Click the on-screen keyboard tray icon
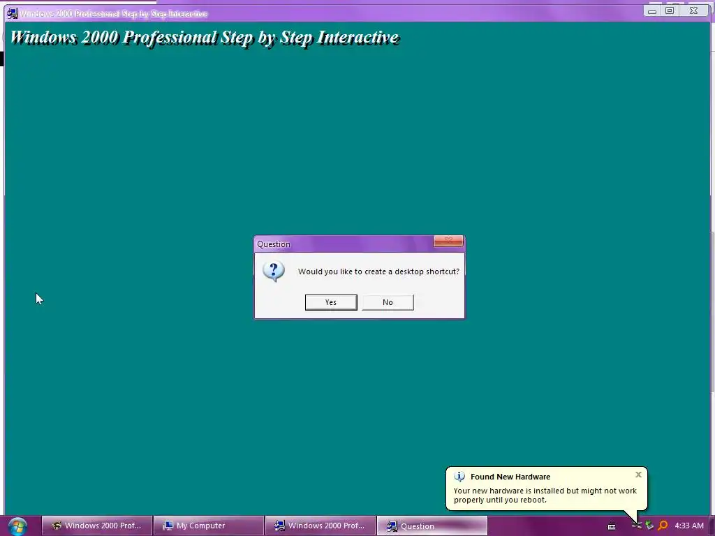Screen dimensions: 715x536 coord(612,526)
